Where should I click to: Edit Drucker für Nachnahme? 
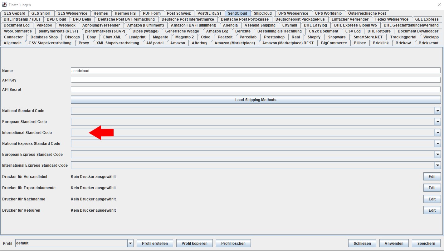(432, 199)
